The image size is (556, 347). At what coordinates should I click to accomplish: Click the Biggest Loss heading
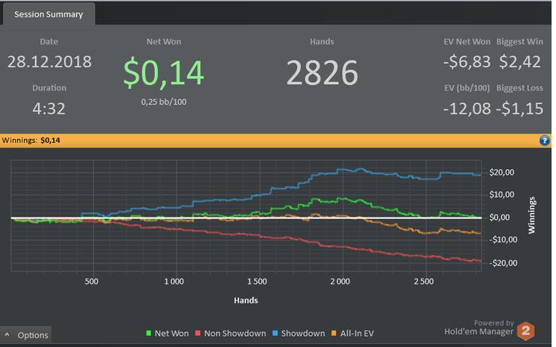(x=519, y=88)
